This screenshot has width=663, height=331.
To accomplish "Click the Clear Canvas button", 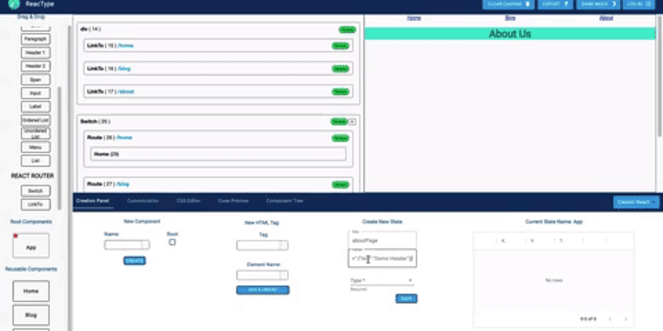I will coord(508,5).
